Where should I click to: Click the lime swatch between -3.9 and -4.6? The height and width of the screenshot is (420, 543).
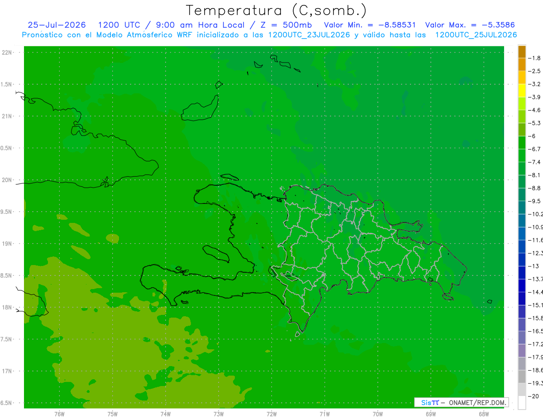pyautogui.click(x=522, y=104)
